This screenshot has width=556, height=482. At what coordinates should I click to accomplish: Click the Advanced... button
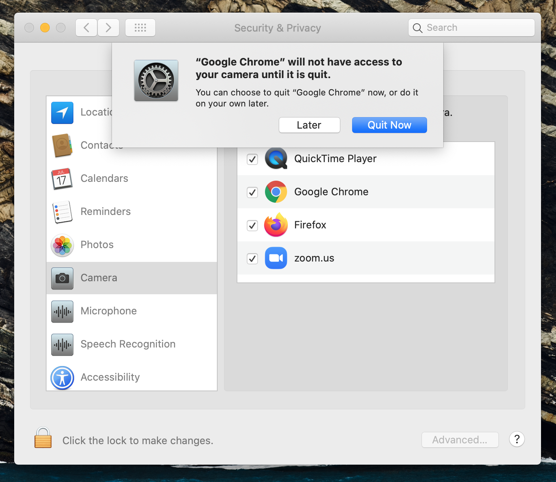click(460, 440)
